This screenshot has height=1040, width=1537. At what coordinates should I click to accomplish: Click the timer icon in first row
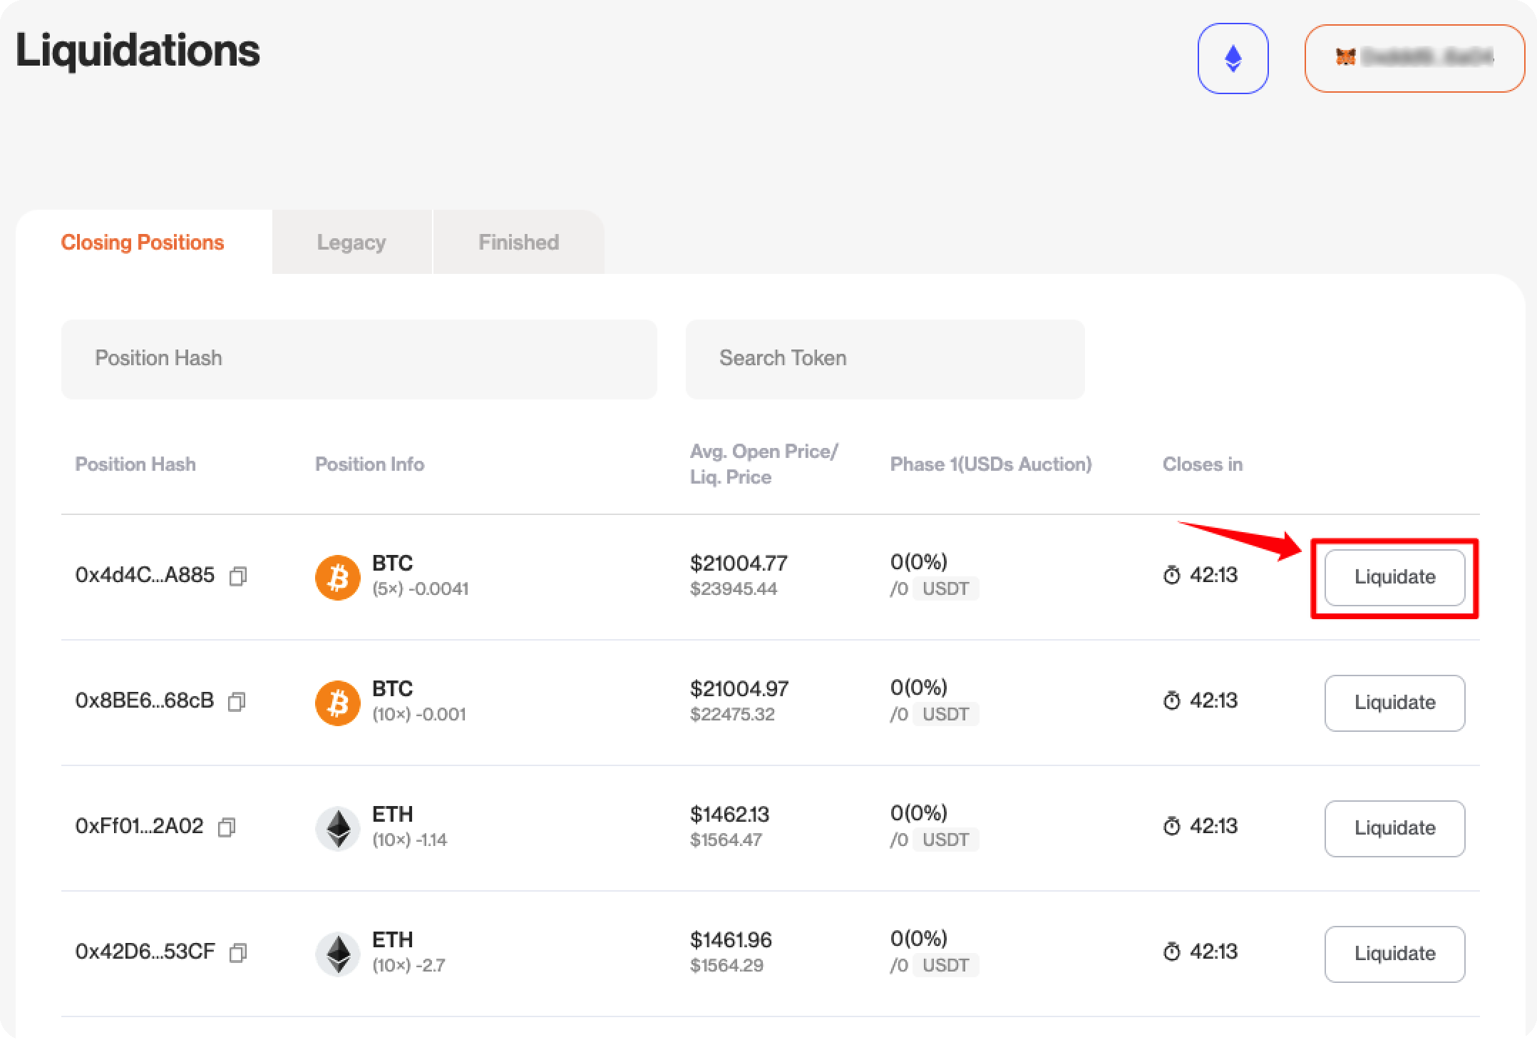(1171, 576)
